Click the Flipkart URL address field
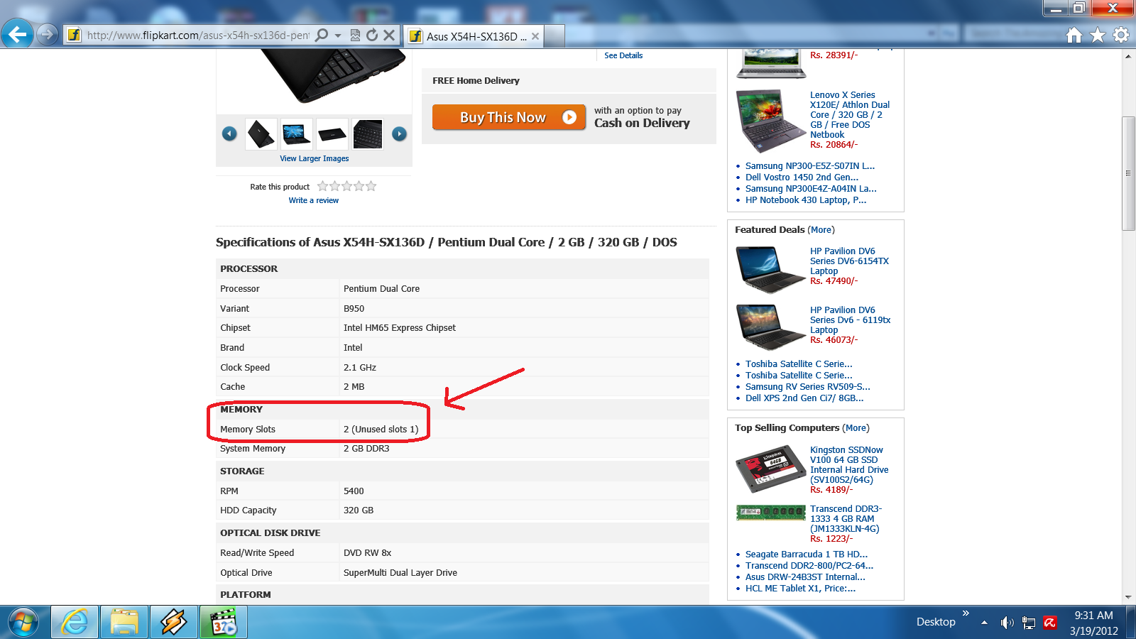This screenshot has height=639, width=1136. 197,35
